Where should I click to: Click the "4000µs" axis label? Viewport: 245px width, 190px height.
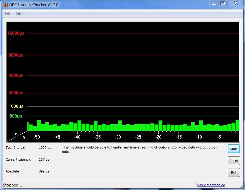[16, 75]
